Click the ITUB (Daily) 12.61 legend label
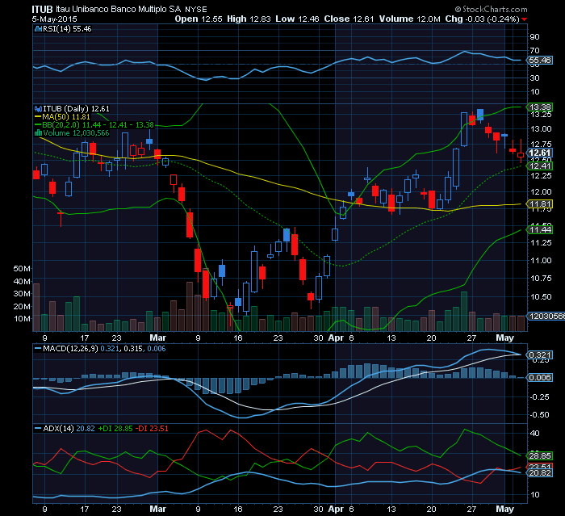 [x=76, y=109]
